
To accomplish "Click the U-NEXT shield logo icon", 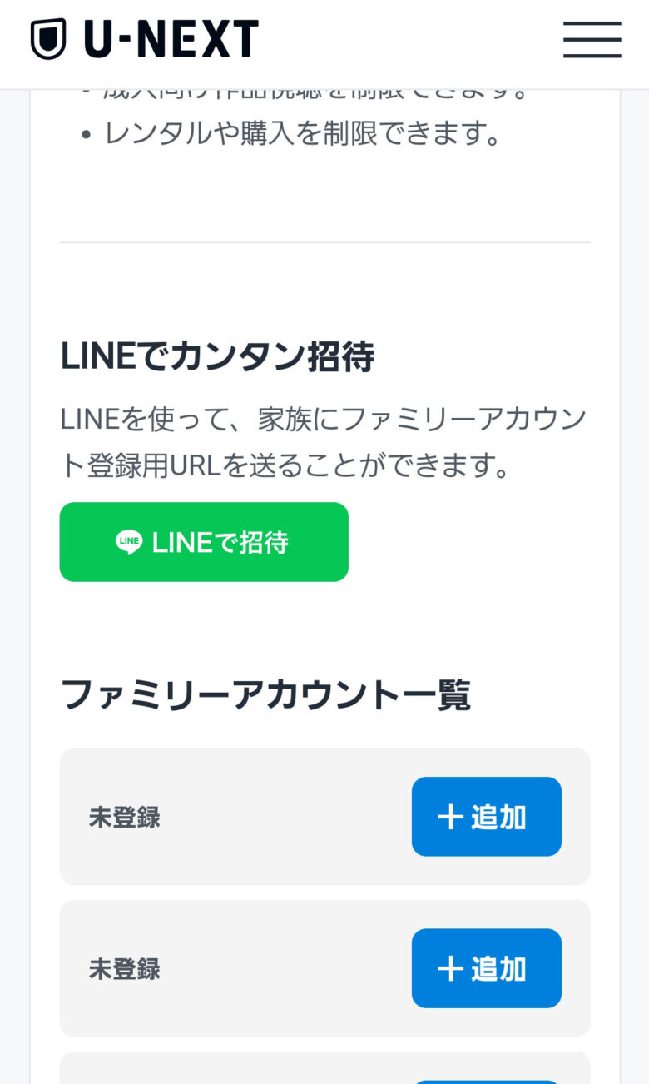I will click(x=48, y=39).
